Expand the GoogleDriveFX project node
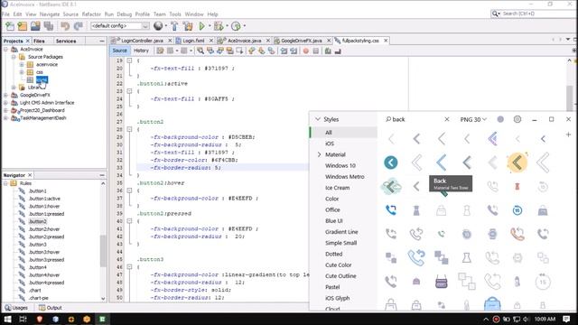The height and width of the screenshot is (325, 578). (6, 95)
